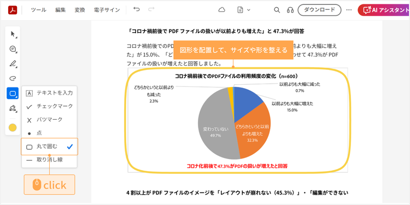Click the paragraph line ファイルの扱いが増えたと回答しました。
Image resolution: width=410 pixels, height=205 pixels.
(174, 63)
